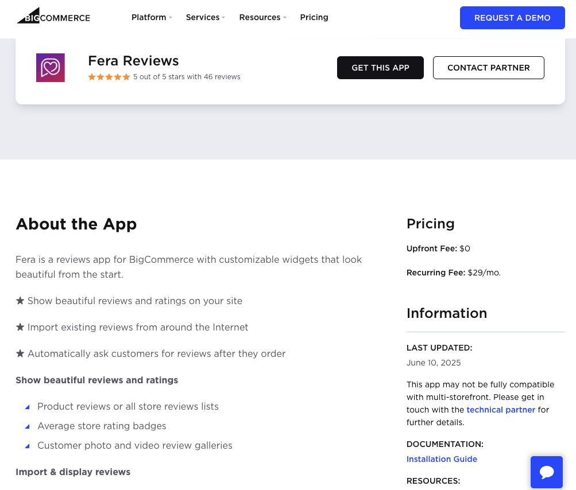Viewport: 576px width, 490px height.
Task: Click the '46 reviews' text
Action: (x=221, y=76)
